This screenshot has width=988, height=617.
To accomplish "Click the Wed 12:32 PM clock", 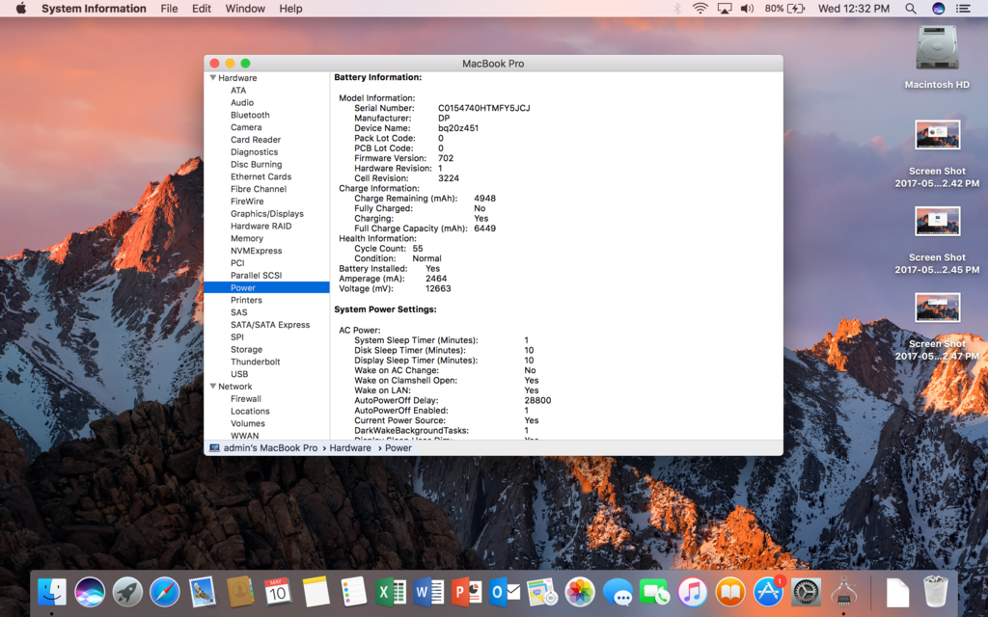I will (x=854, y=8).
